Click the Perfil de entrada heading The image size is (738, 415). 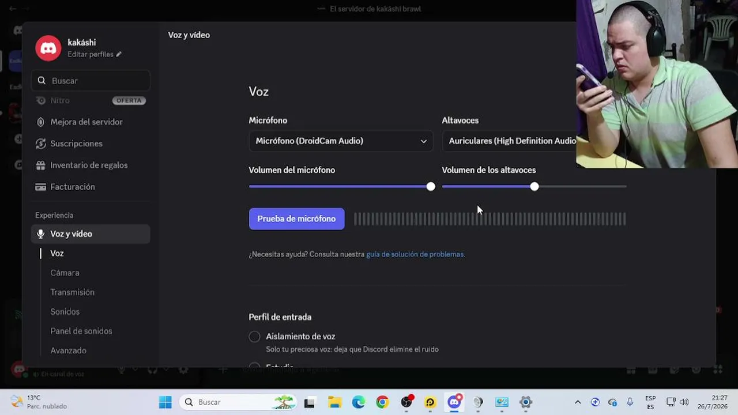[280, 317]
